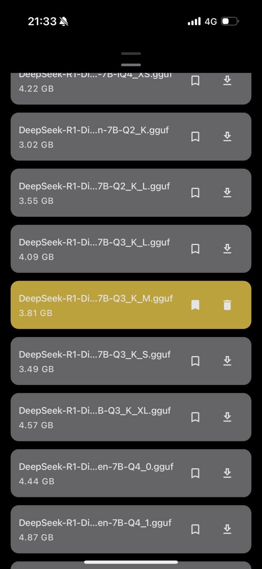Download the Q3_K_S.gguf model file
This screenshot has height=569, width=262.
coord(227,361)
